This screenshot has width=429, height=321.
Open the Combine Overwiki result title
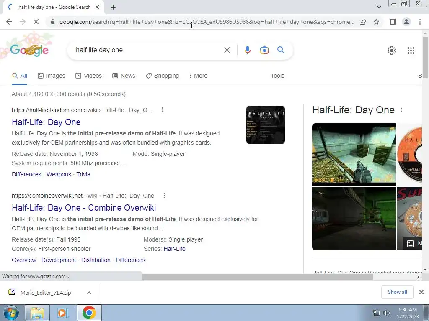click(x=84, y=208)
